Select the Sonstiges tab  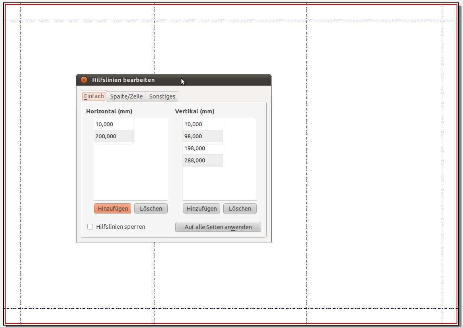[162, 96]
